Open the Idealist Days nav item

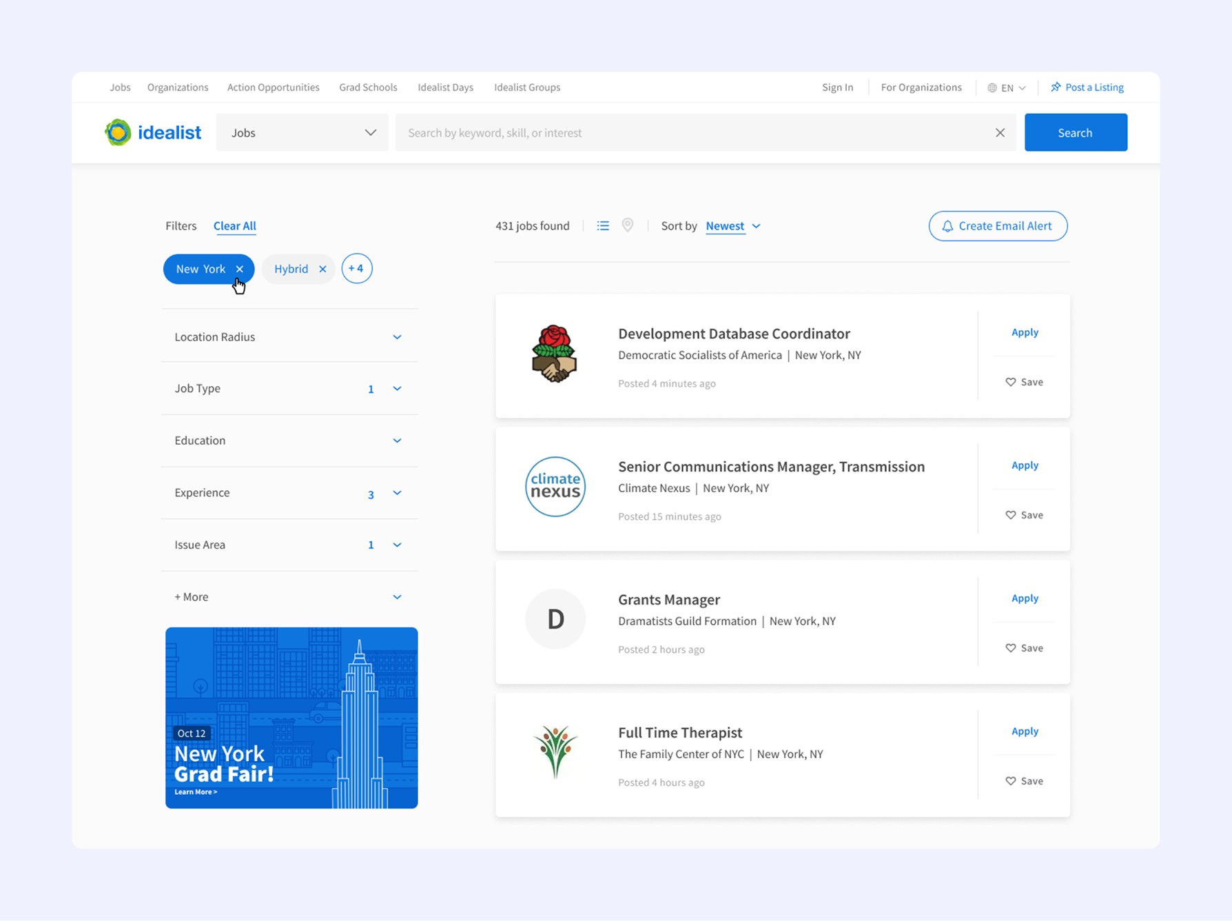[x=445, y=88]
